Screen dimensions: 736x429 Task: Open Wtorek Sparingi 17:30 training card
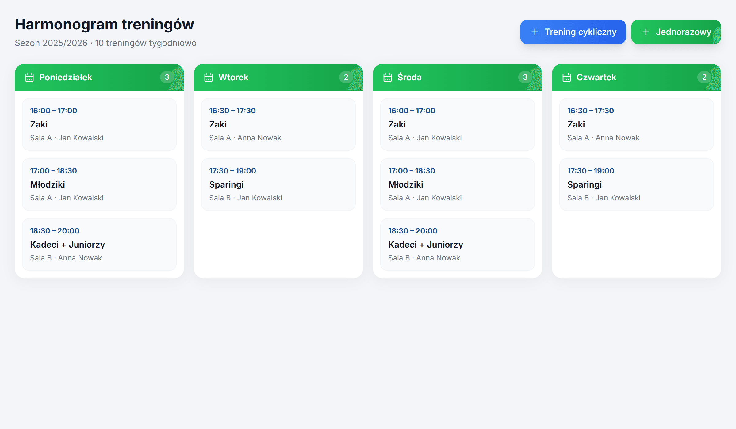pyautogui.click(x=278, y=184)
